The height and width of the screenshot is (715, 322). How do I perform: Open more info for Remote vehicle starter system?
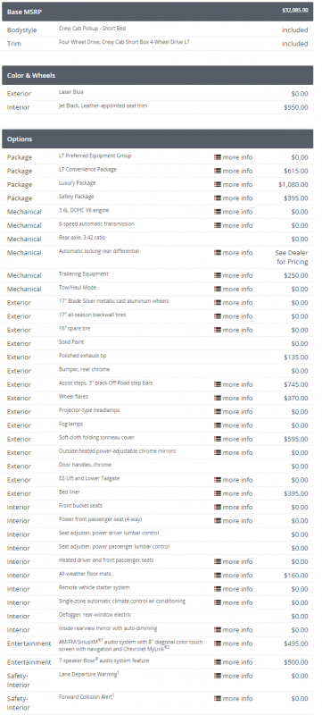coord(234,589)
